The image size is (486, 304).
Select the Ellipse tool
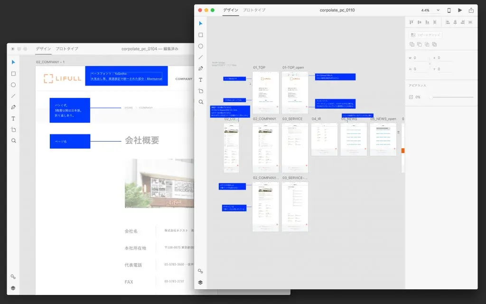[200, 46]
